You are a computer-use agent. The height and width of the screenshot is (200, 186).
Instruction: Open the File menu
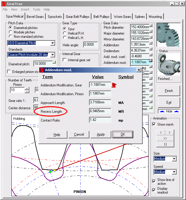(5, 9)
